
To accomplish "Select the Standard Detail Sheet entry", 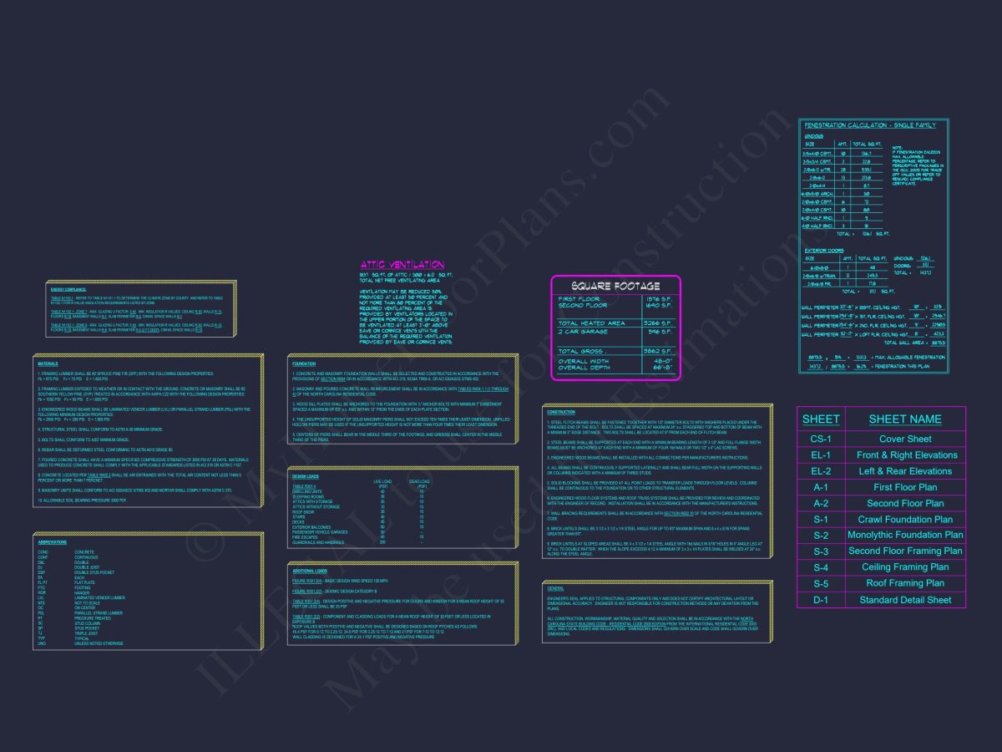I will click(x=905, y=600).
